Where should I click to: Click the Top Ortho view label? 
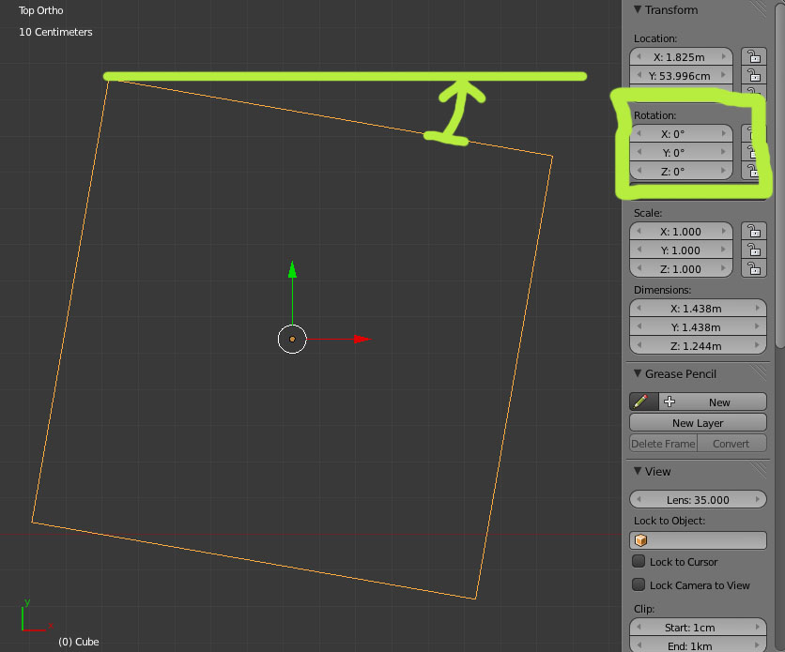coord(41,10)
